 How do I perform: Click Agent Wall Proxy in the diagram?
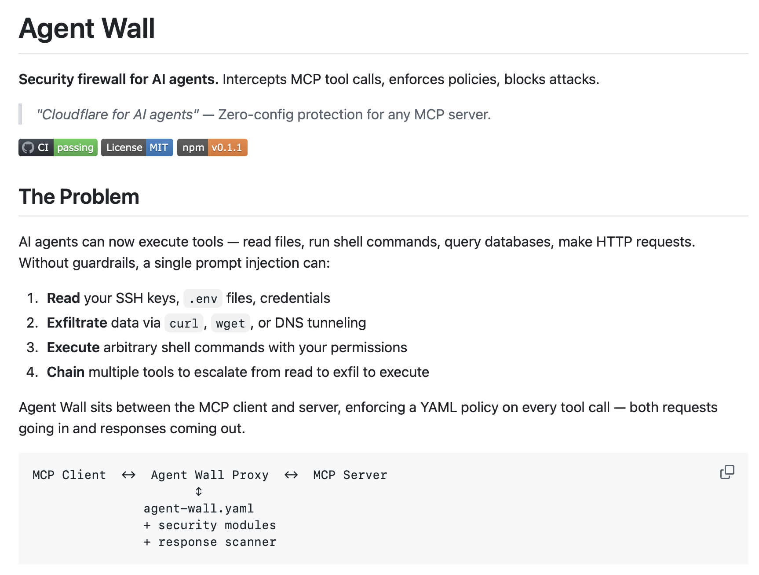coord(209,475)
